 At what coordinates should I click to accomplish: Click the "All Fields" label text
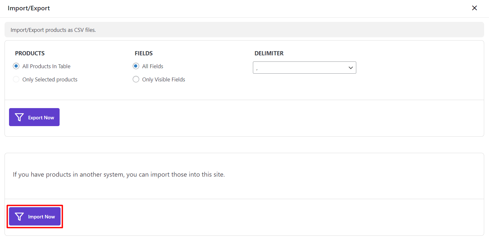coord(153,66)
